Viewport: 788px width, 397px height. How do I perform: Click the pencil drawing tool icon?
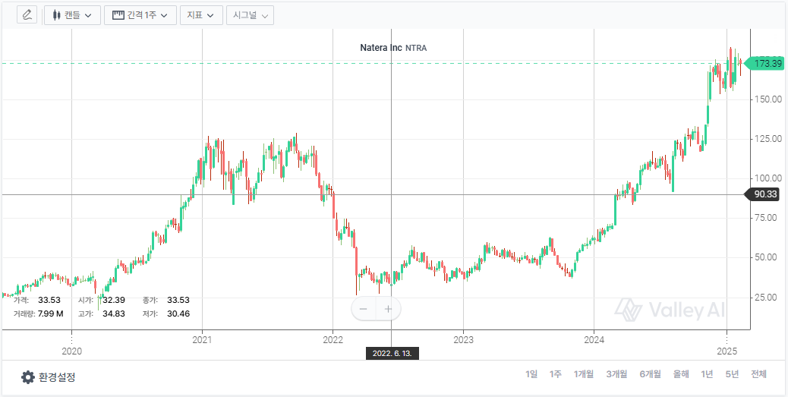click(27, 15)
